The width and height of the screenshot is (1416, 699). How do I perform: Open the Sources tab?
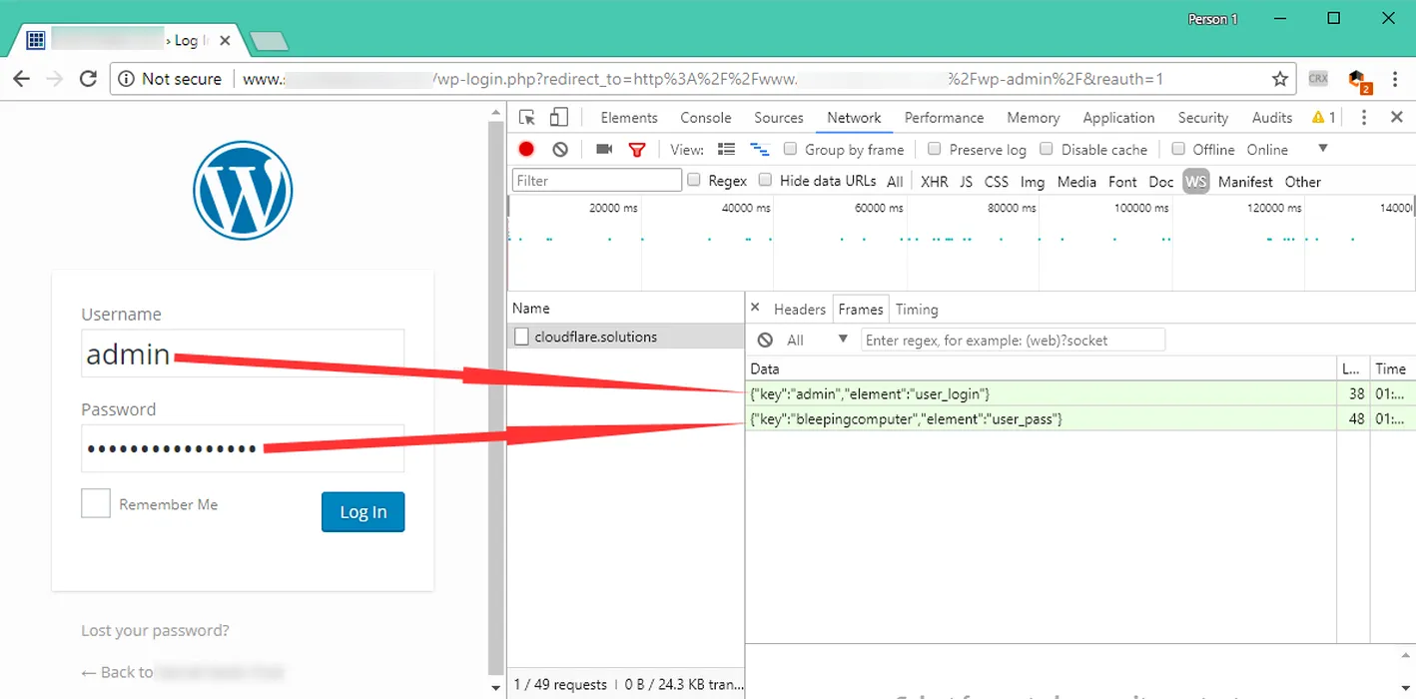click(x=779, y=118)
